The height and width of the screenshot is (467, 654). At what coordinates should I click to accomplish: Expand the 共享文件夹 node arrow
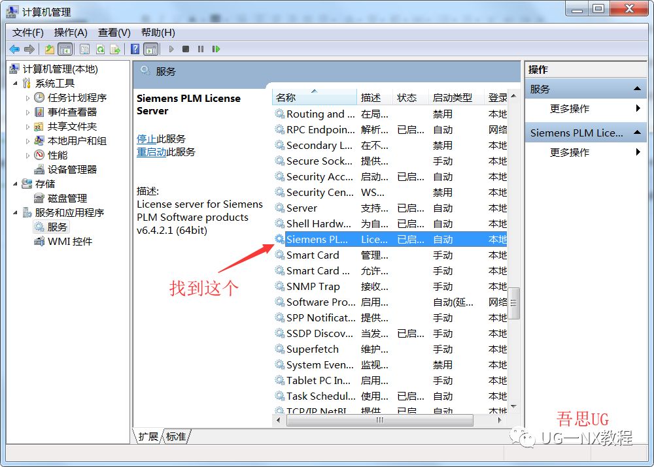tap(27, 127)
